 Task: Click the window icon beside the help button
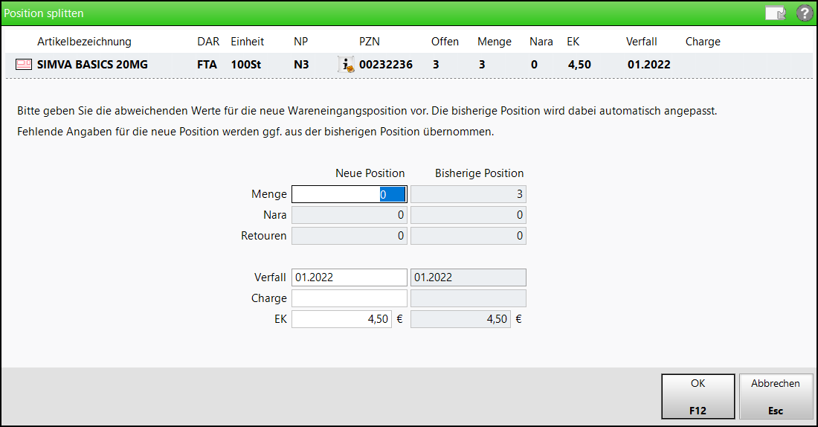(x=776, y=13)
